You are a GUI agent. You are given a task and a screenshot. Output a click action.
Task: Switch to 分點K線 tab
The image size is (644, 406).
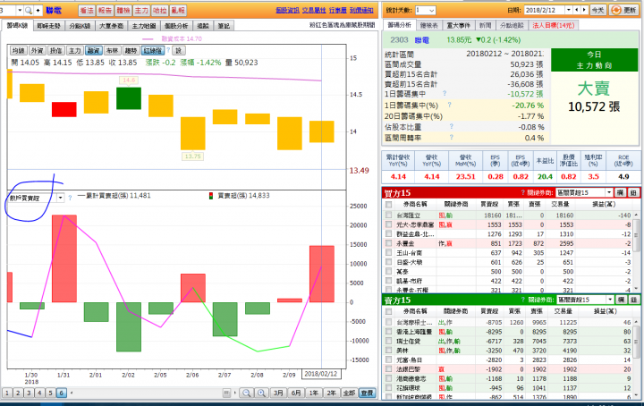(x=80, y=26)
